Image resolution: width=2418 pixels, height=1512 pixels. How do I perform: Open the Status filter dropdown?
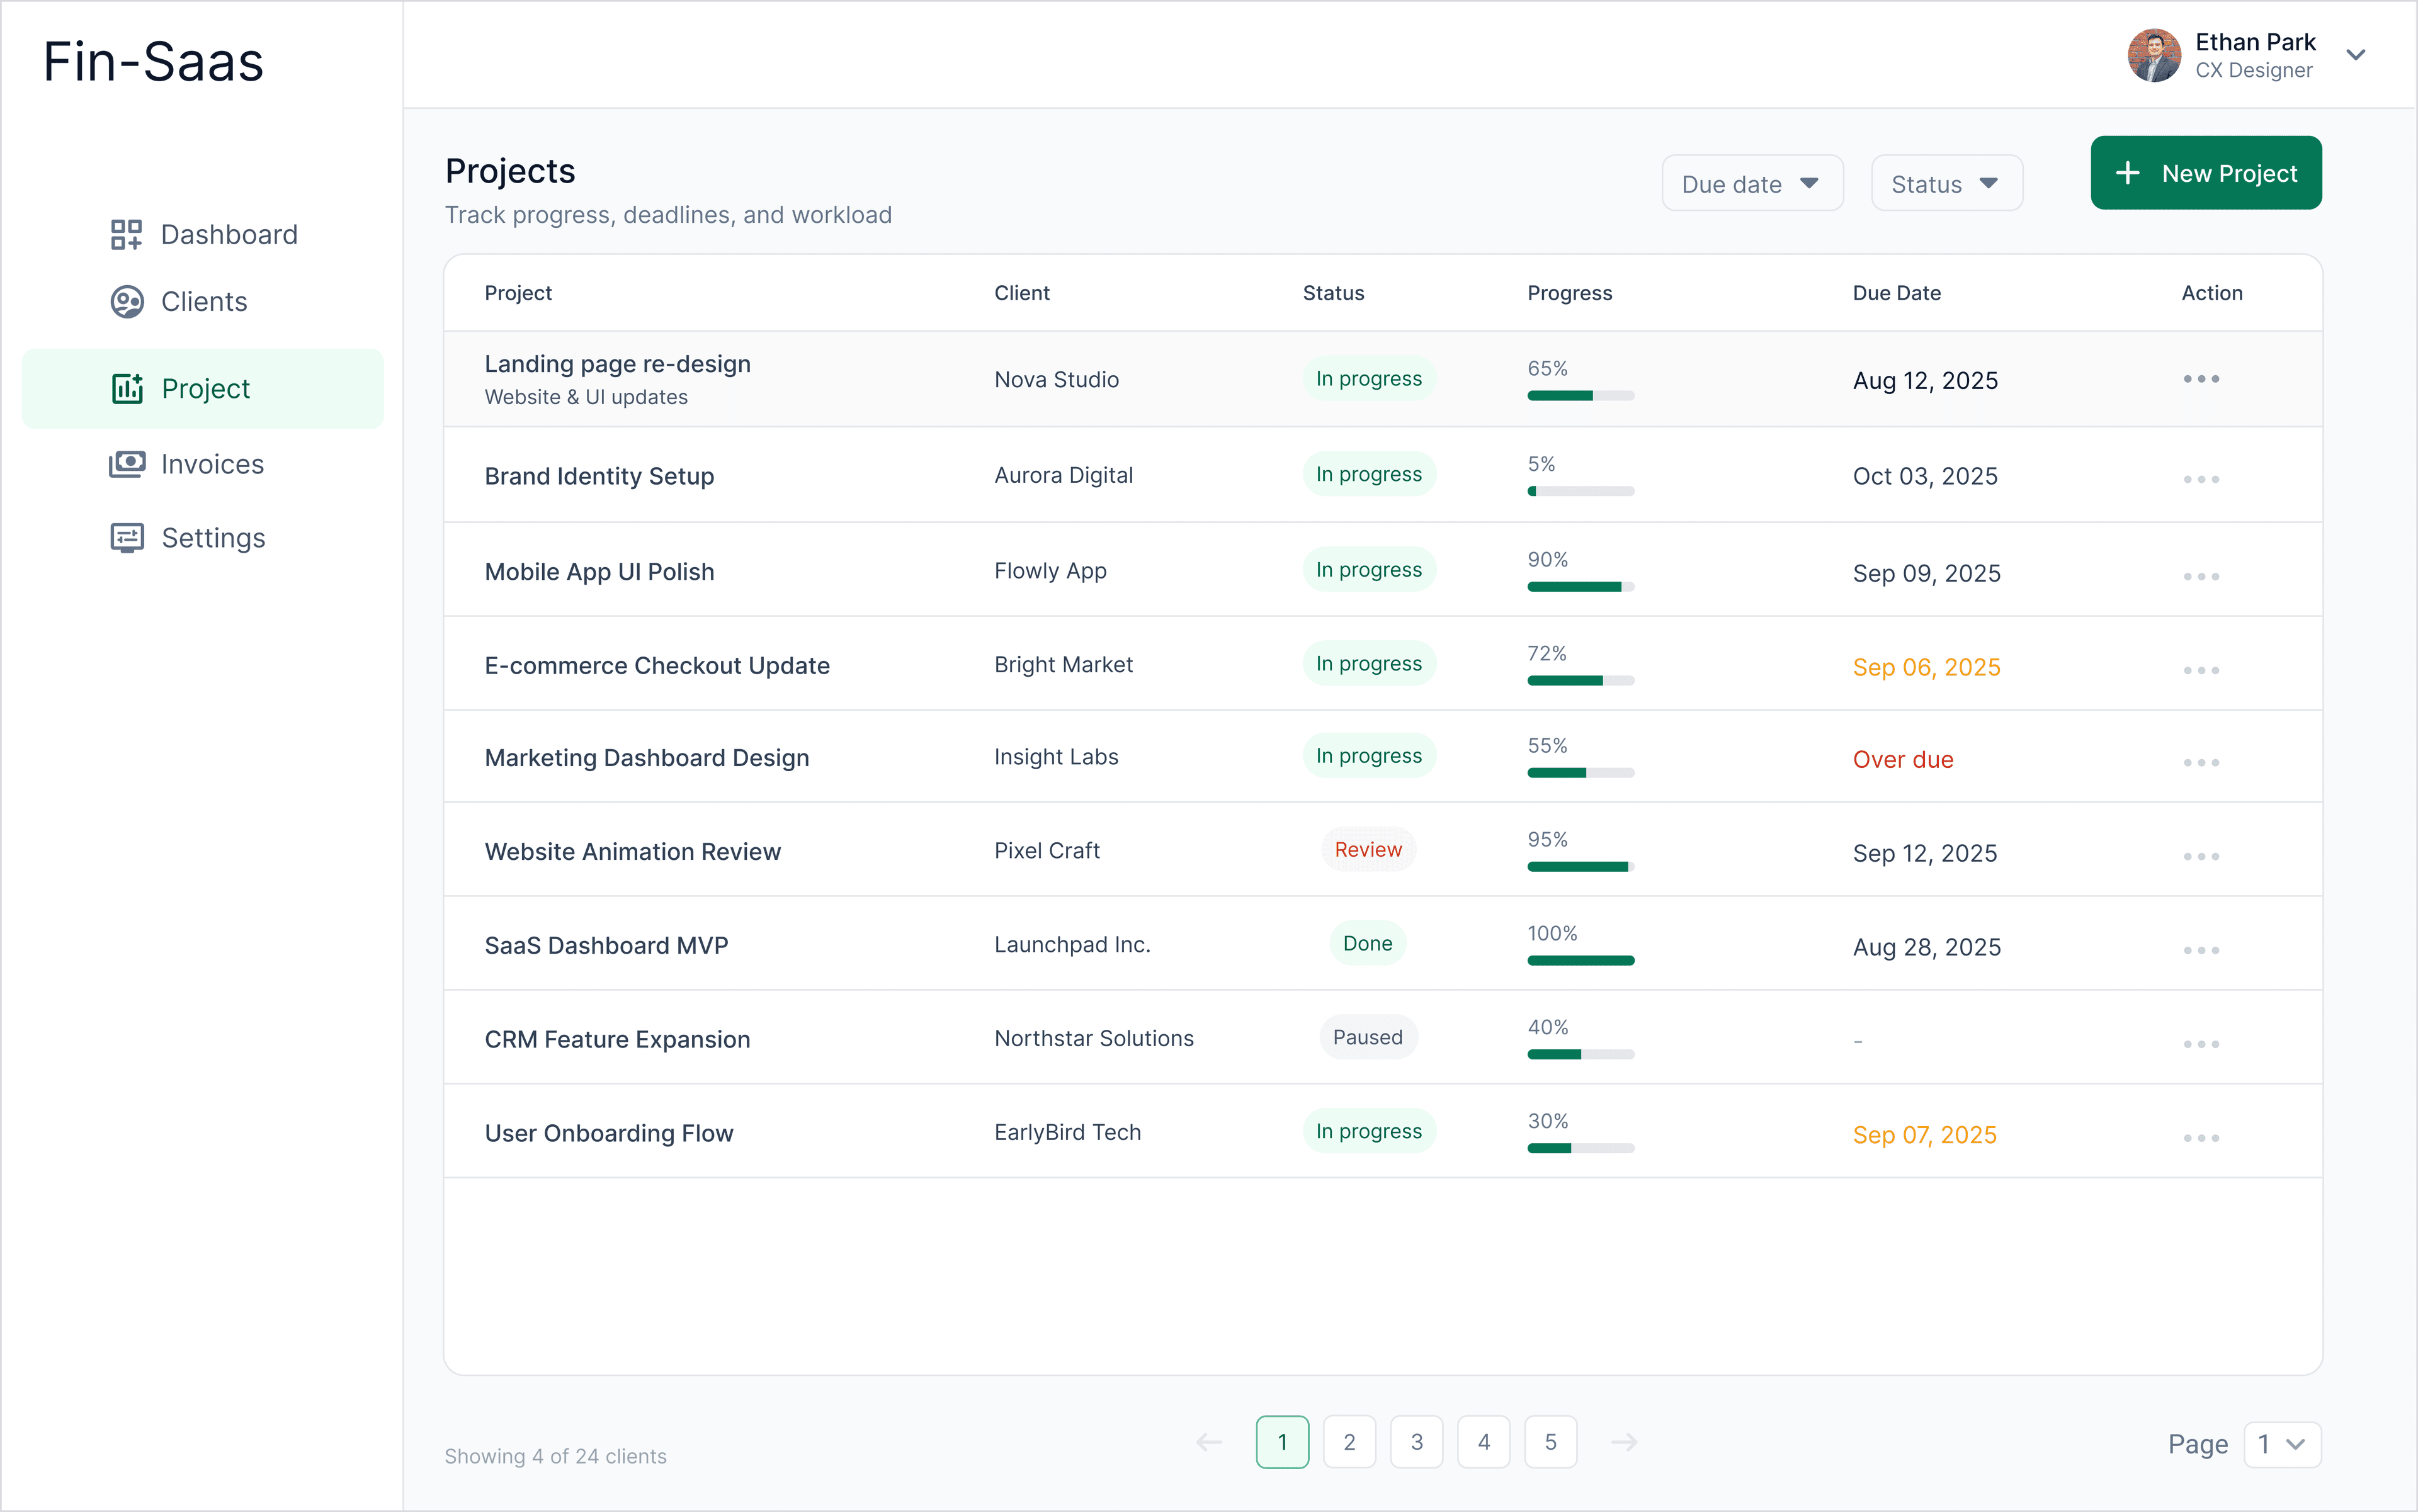tap(1946, 183)
